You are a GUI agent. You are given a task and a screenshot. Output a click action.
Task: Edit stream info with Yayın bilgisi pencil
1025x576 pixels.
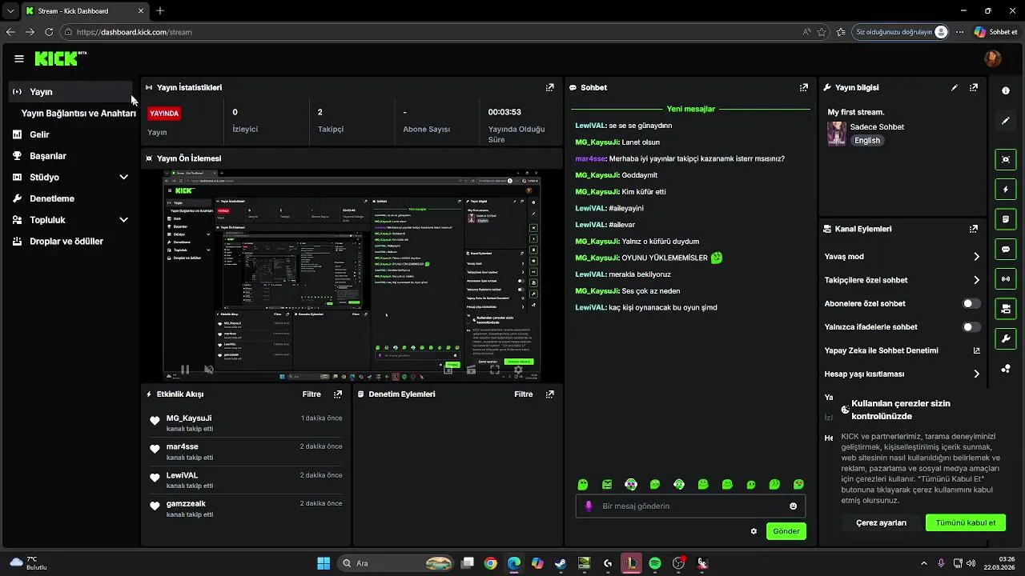coord(955,87)
